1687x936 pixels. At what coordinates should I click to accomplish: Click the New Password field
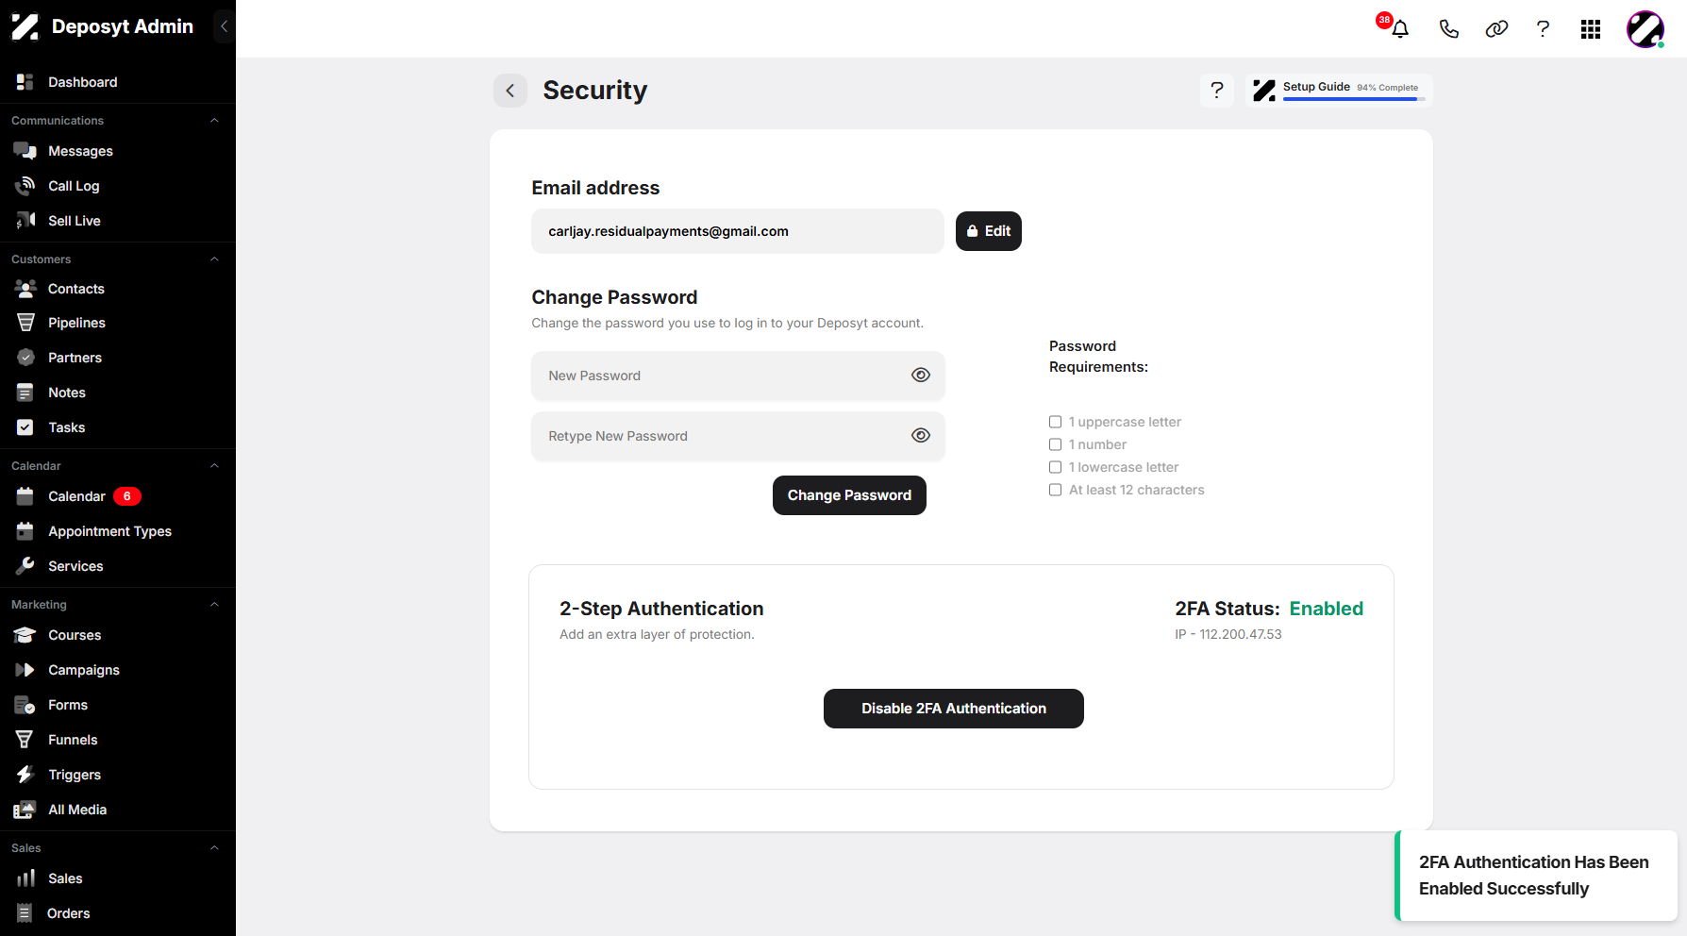coord(738,376)
